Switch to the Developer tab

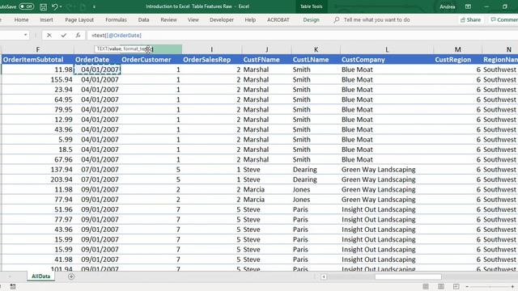pyautogui.click(x=222, y=19)
